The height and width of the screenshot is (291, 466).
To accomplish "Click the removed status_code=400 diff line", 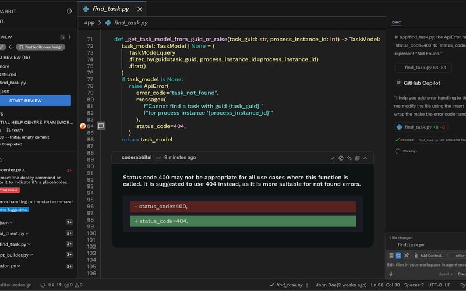I will pyautogui.click(x=243, y=207).
